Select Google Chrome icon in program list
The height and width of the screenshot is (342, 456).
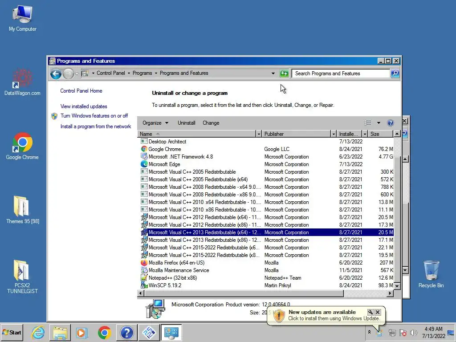[x=144, y=149]
